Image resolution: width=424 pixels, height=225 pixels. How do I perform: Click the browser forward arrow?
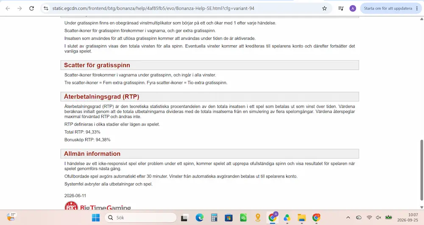pyautogui.click(x=20, y=8)
